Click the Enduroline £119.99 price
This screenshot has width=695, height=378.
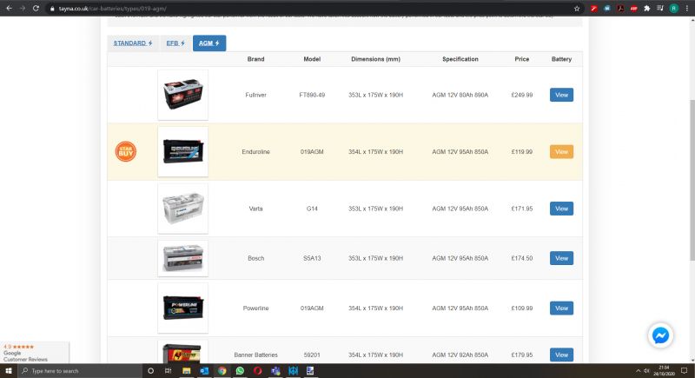tap(522, 151)
